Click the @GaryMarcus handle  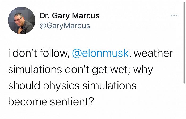pyautogui.click(x=65, y=26)
